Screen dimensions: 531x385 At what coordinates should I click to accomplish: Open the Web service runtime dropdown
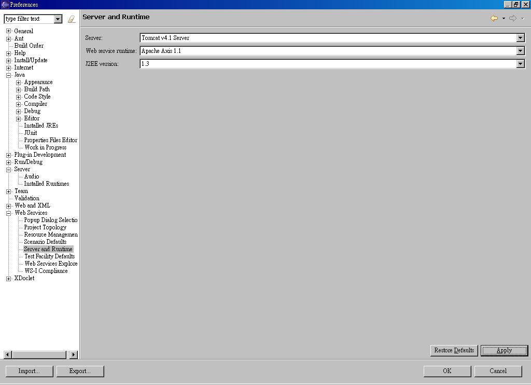[x=521, y=51]
